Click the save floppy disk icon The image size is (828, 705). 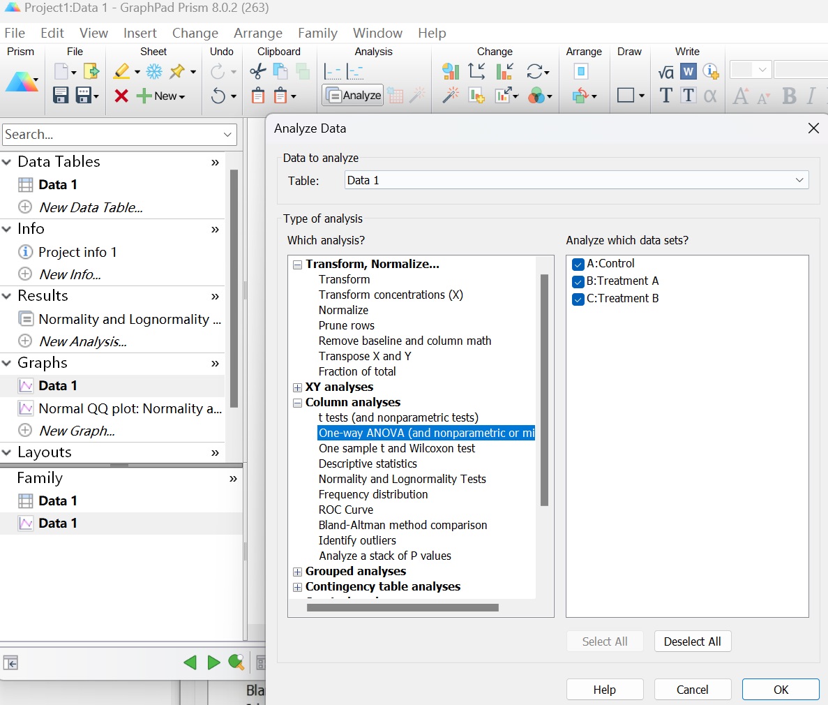point(61,96)
